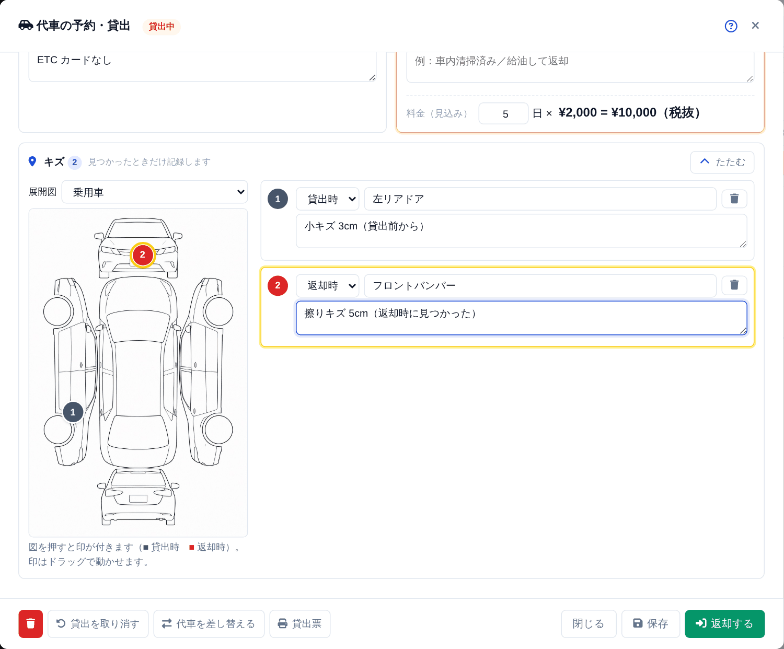Click the car icon in the dialog title
784x649 pixels.
tap(26, 25)
